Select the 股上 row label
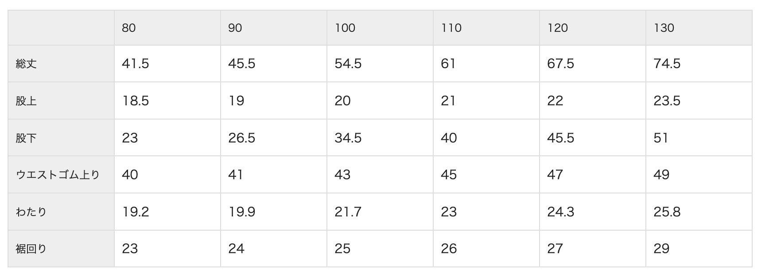Image resolution: width=769 pixels, height=278 pixels. point(26,101)
